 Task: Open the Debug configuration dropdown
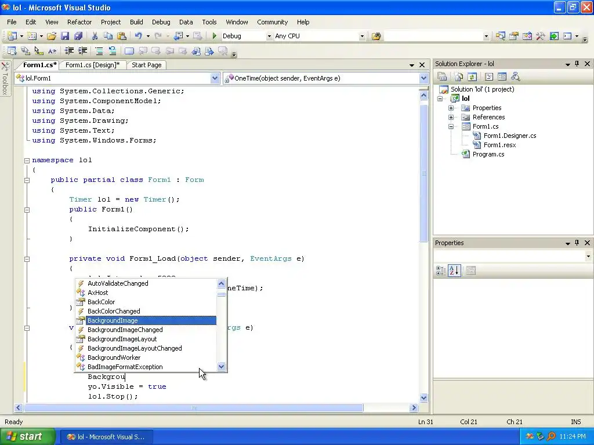pos(269,37)
